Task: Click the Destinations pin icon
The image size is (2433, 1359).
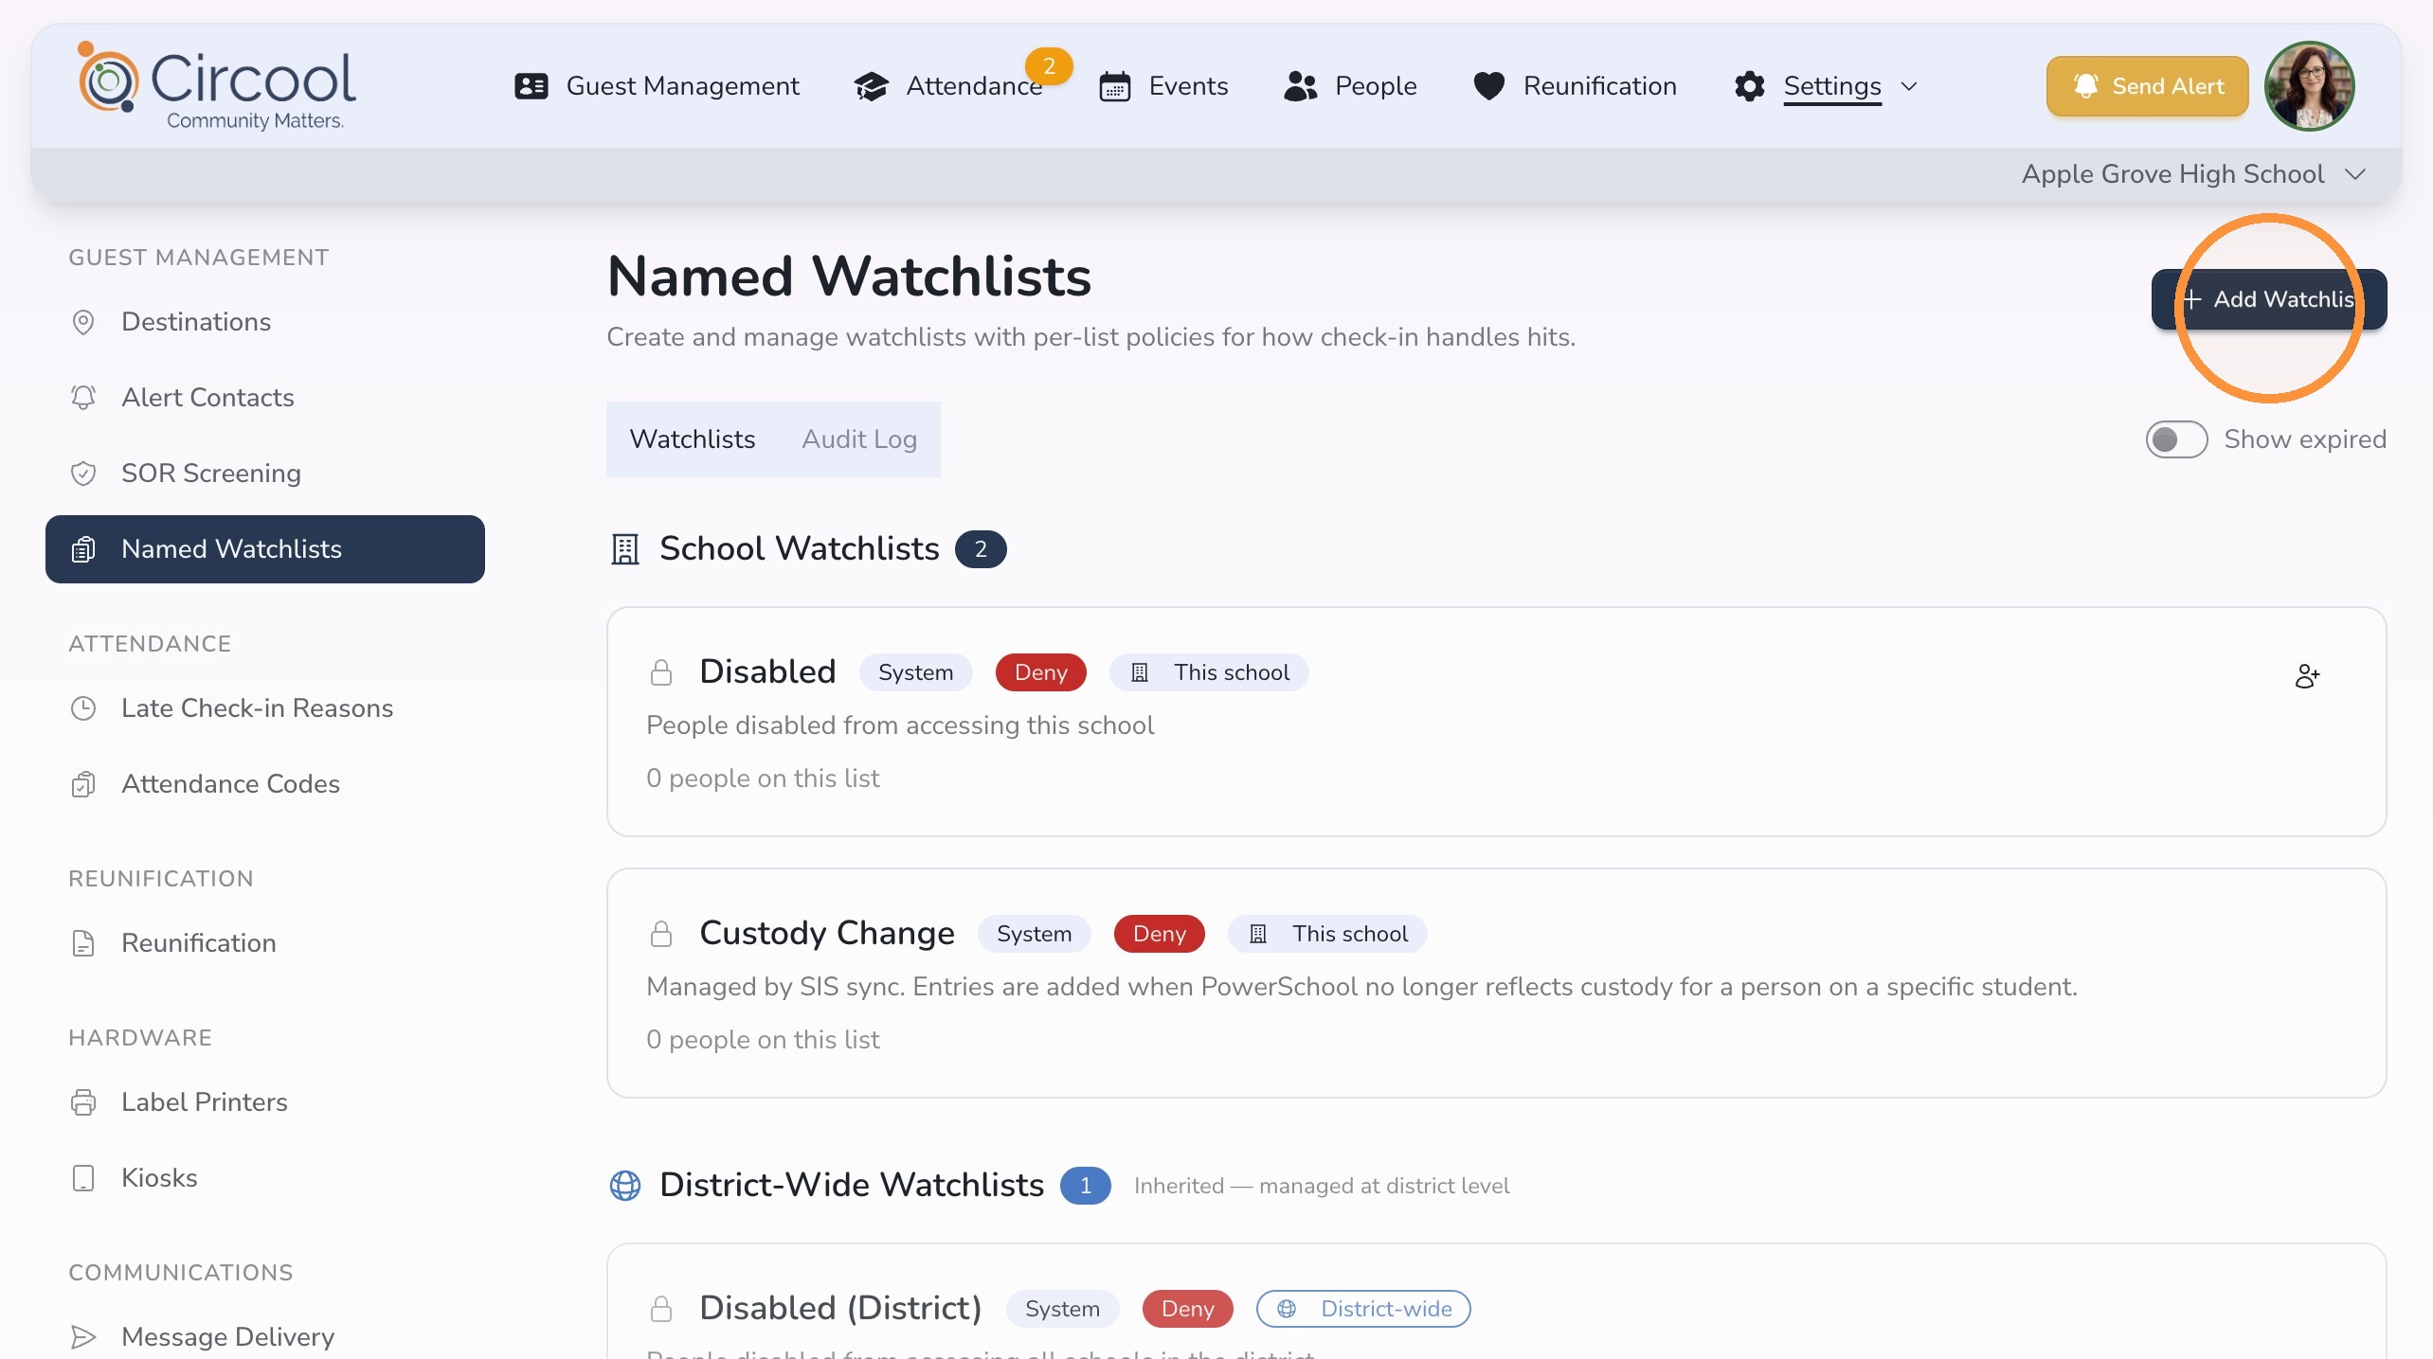Action: [83, 322]
